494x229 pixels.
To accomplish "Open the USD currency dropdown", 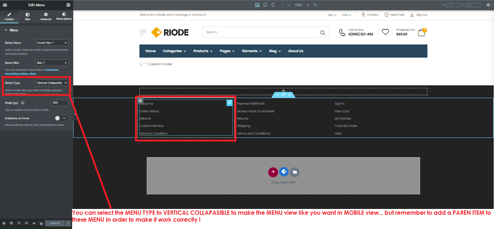I will 332,15.
